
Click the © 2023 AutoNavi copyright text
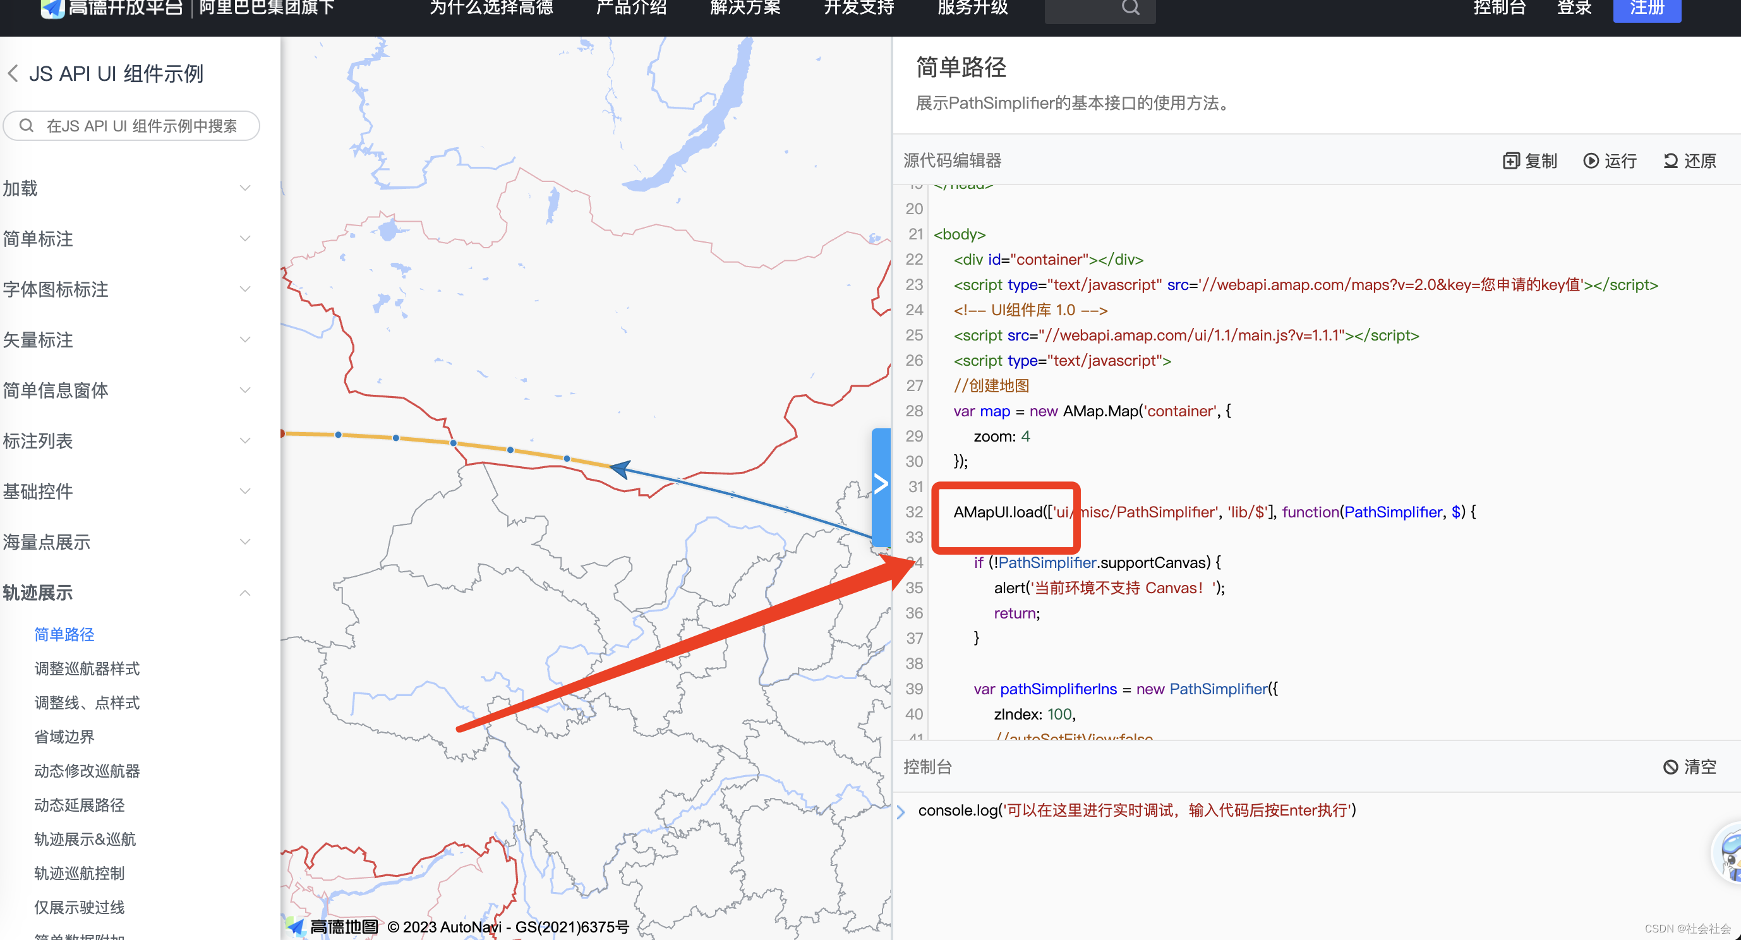pos(507,927)
